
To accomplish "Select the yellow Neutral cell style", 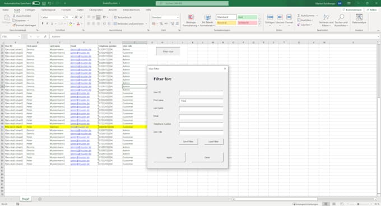I will 226,22.
